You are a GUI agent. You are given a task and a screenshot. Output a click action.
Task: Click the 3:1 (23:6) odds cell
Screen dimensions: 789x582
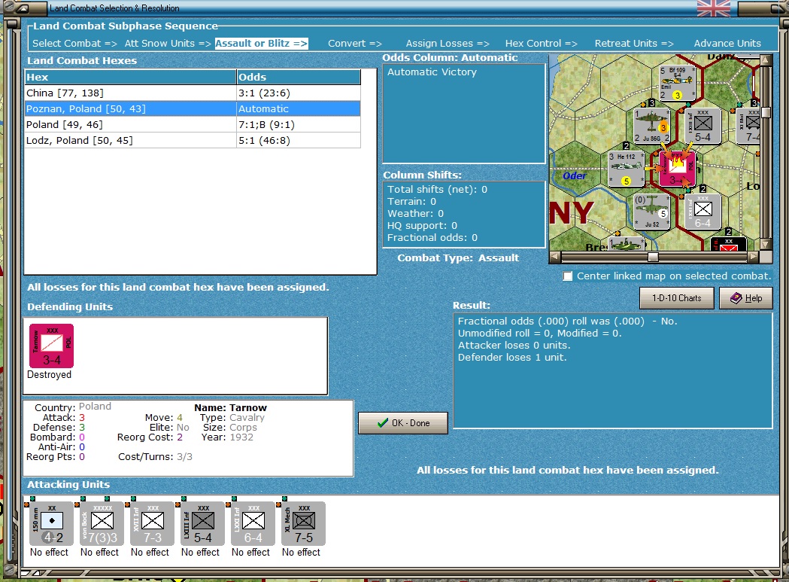[299, 93]
